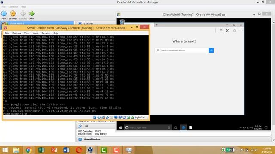
Task: Click mouse integration icon in Debian status bar
Action: pyautogui.click(x=128, y=118)
